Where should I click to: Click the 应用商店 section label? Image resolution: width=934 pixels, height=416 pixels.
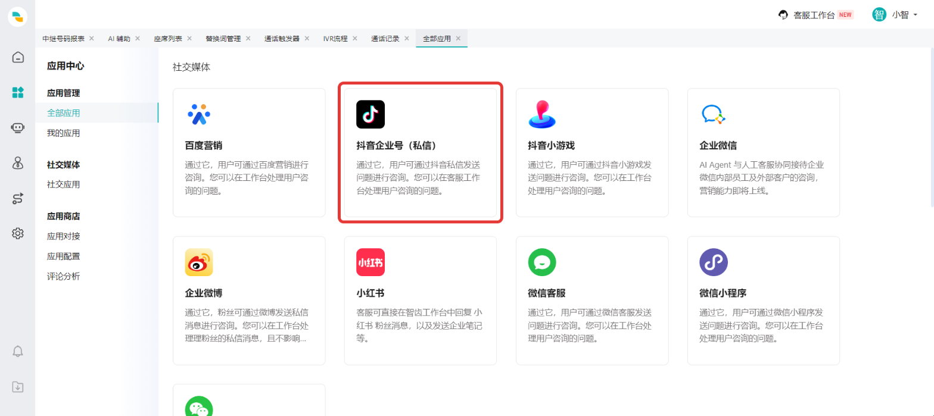click(63, 217)
